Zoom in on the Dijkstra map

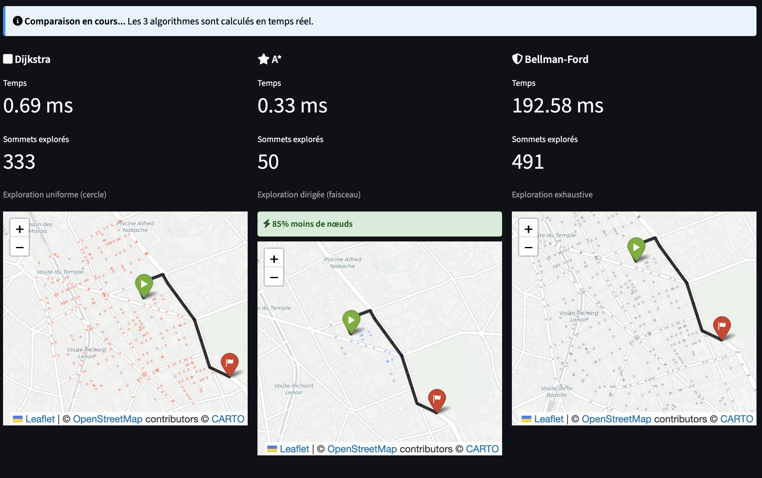[x=19, y=229]
